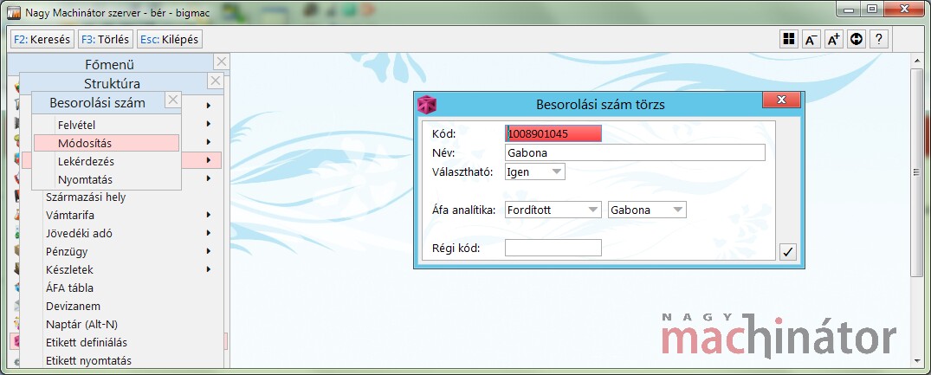Choose Felvétel in the Besorolási szám menu

tap(107, 126)
